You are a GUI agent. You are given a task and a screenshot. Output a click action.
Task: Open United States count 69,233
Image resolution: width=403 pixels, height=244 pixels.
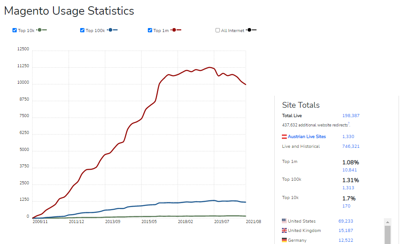click(349, 221)
